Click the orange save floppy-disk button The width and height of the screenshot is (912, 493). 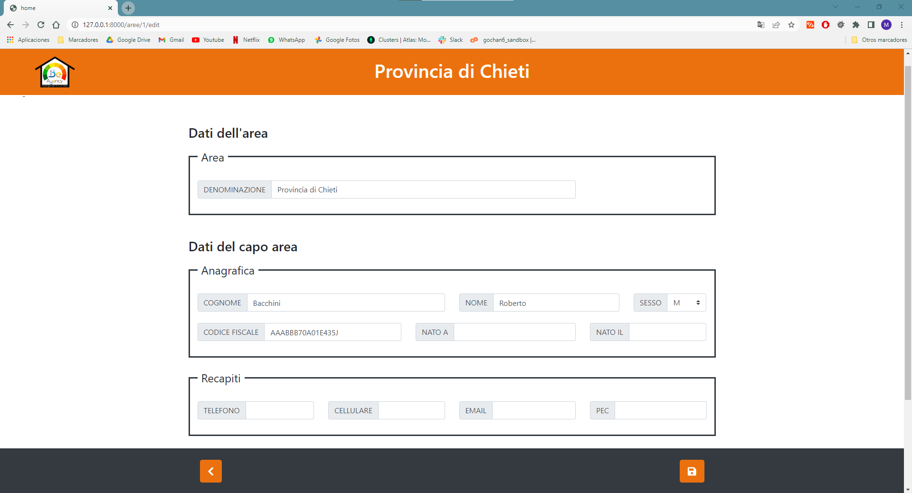[x=692, y=471]
